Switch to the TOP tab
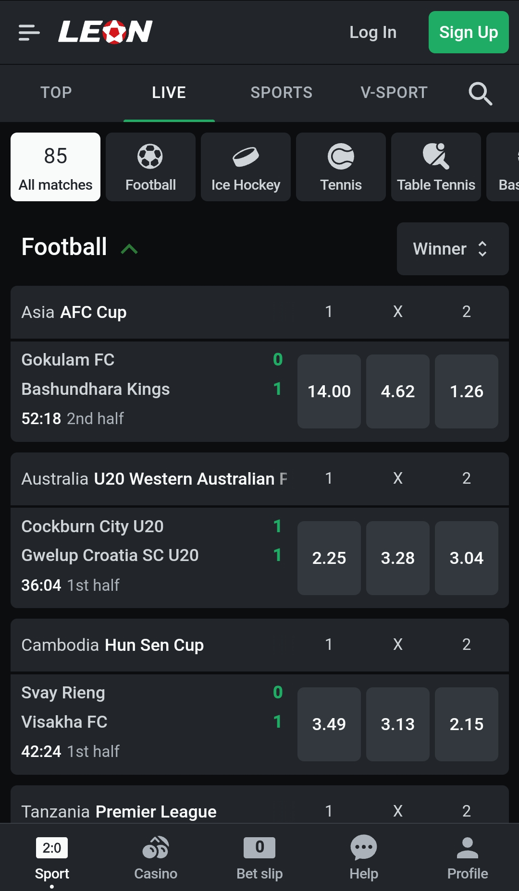 pos(56,93)
